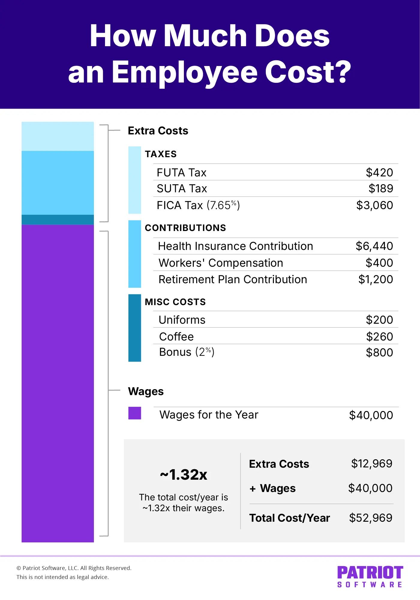Select the FICA Tax (7.65%) row label

click(198, 205)
